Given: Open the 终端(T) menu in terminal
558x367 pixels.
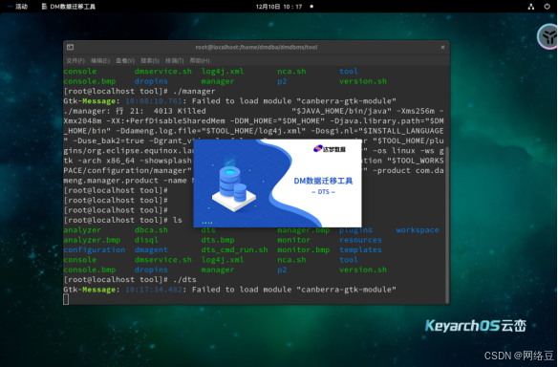Looking at the screenshot, I should click(174, 60).
